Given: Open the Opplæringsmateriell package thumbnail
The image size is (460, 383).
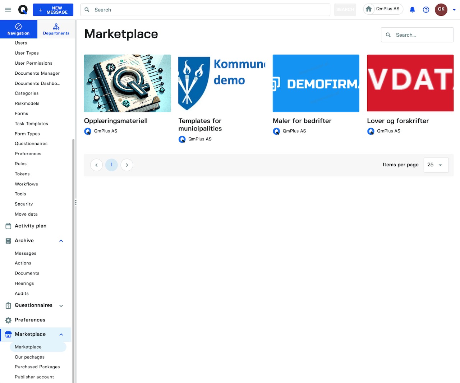Looking at the screenshot, I should (127, 83).
